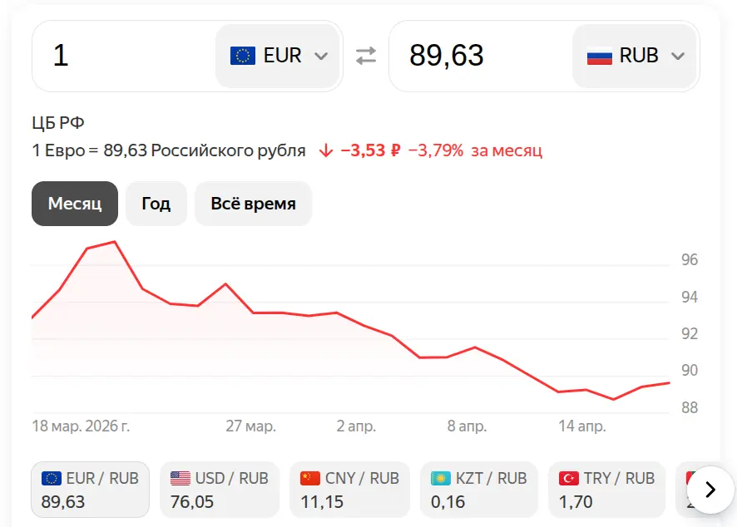Viewport: 737px width, 527px height.
Task: Click the EU flag on EUR/RUB card
Action: (48, 478)
